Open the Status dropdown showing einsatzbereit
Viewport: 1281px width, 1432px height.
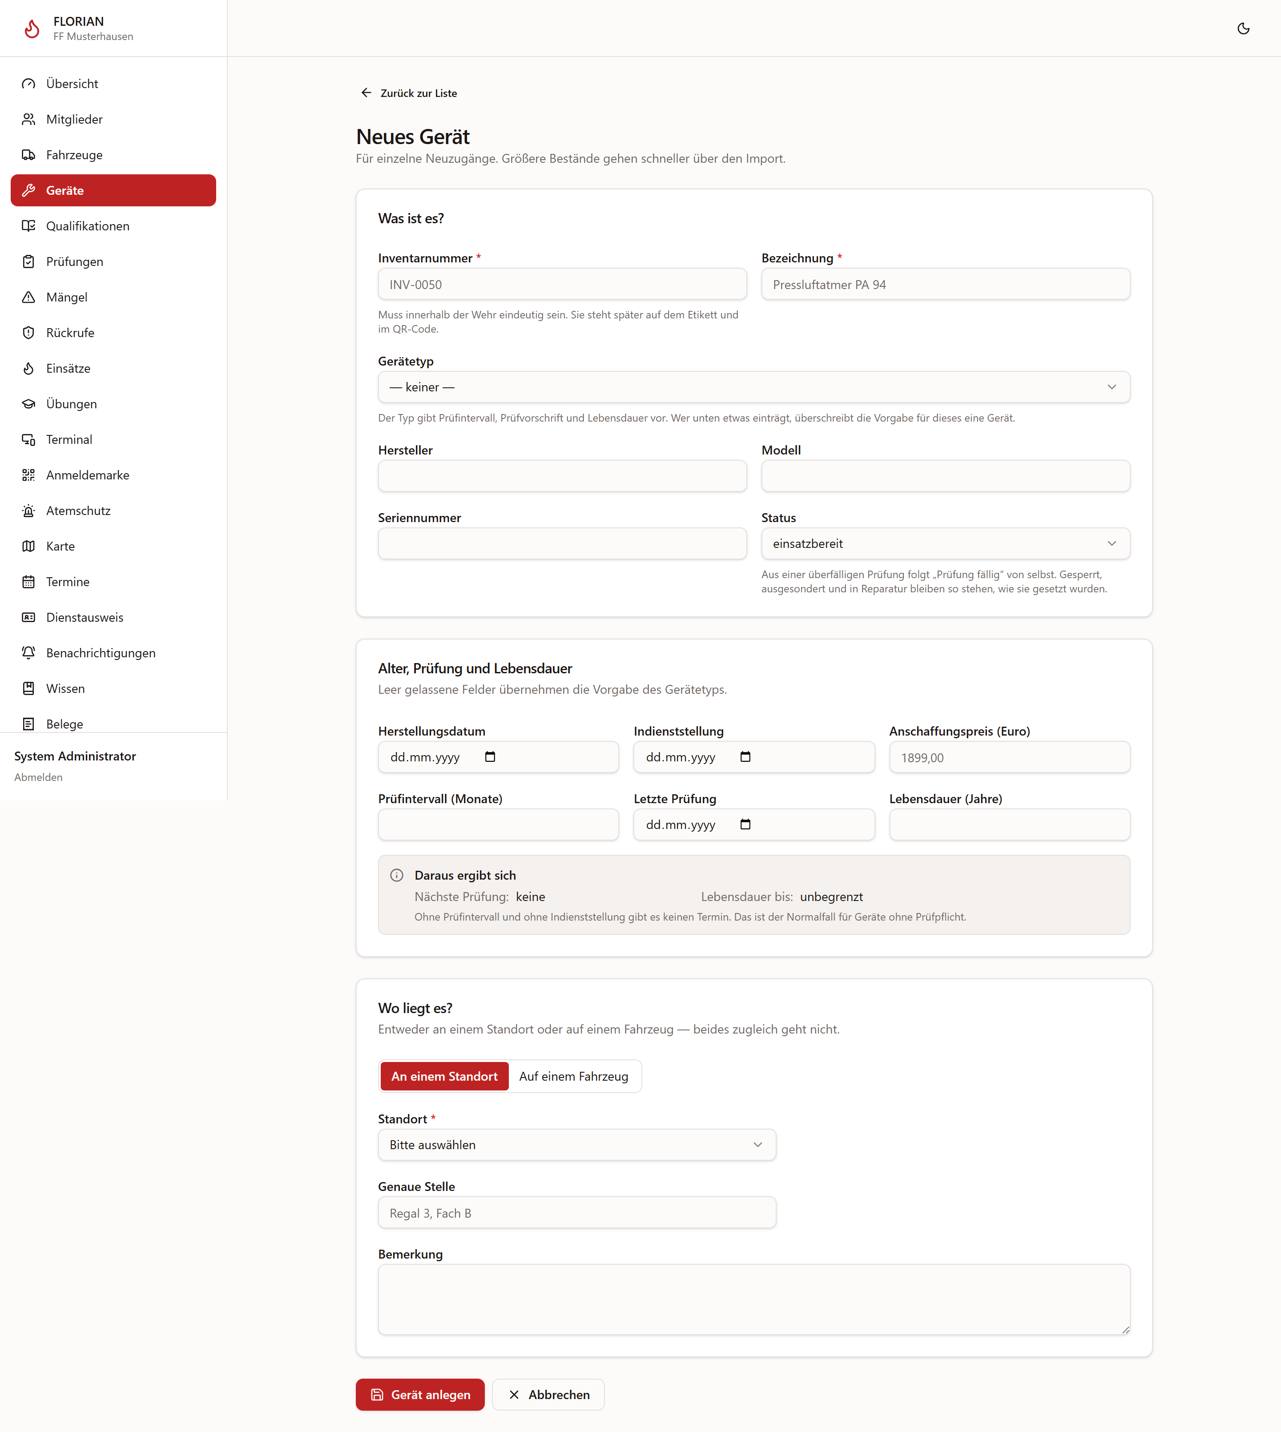coord(945,543)
